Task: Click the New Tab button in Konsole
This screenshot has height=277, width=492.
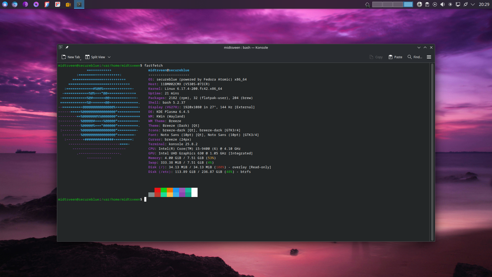Action: tap(71, 57)
